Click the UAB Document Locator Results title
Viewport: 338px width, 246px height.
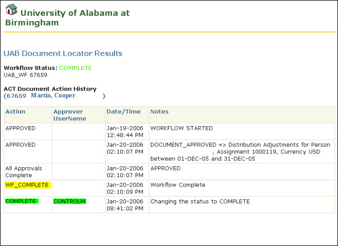click(x=63, y=53)
